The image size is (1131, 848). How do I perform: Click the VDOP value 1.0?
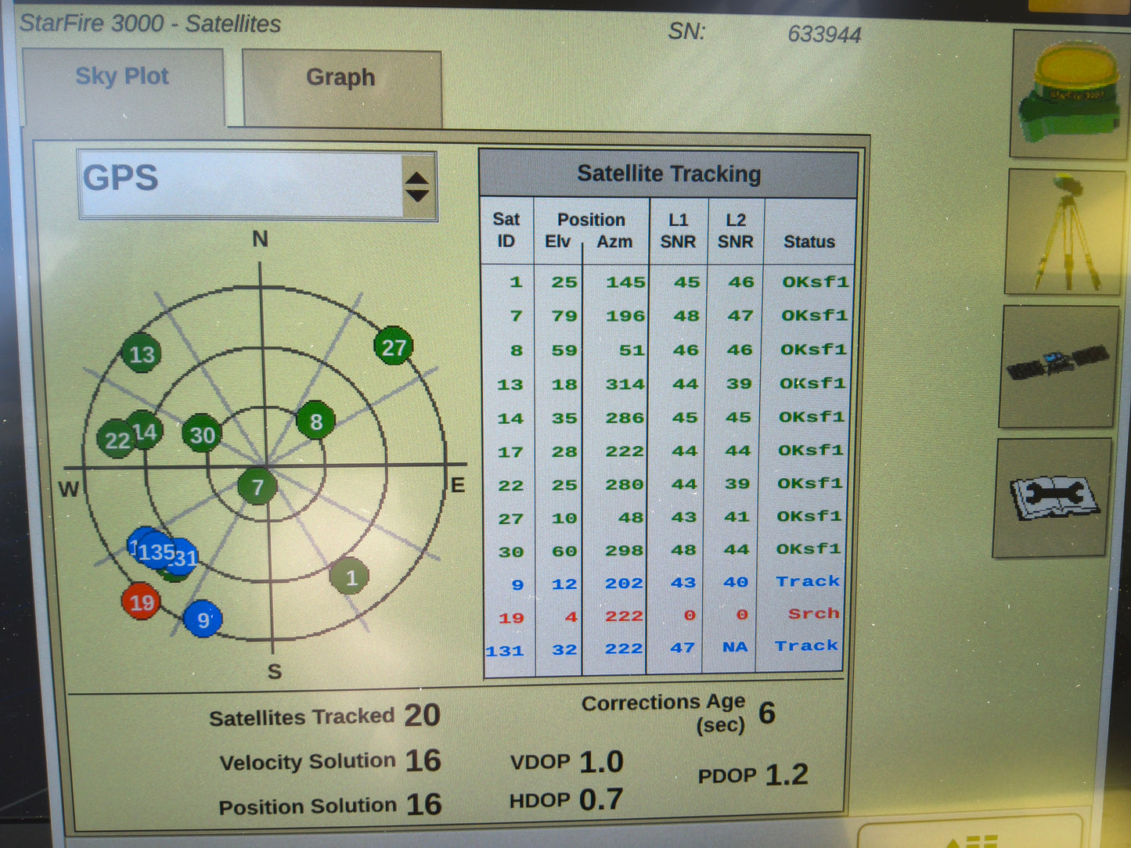coord(601,762)
